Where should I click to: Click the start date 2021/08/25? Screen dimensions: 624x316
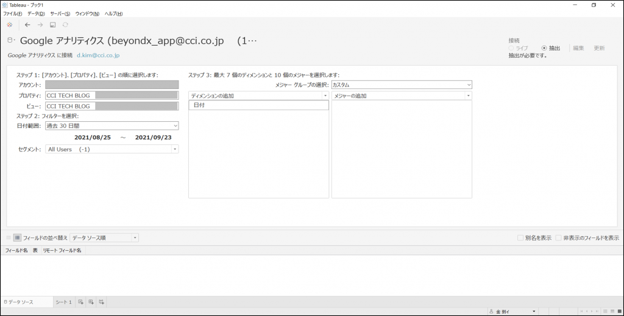[x=93, y=138]
